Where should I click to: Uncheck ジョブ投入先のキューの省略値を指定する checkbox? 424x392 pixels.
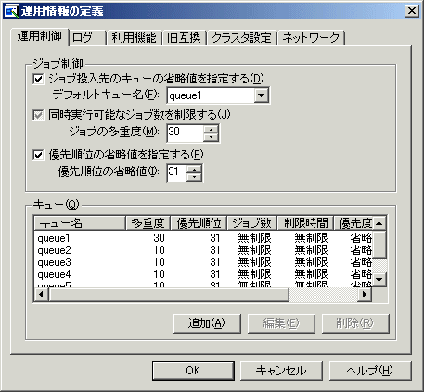point(38,79)
